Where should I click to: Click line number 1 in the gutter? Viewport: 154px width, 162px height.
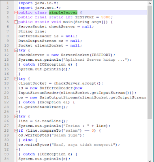(8, 3)
